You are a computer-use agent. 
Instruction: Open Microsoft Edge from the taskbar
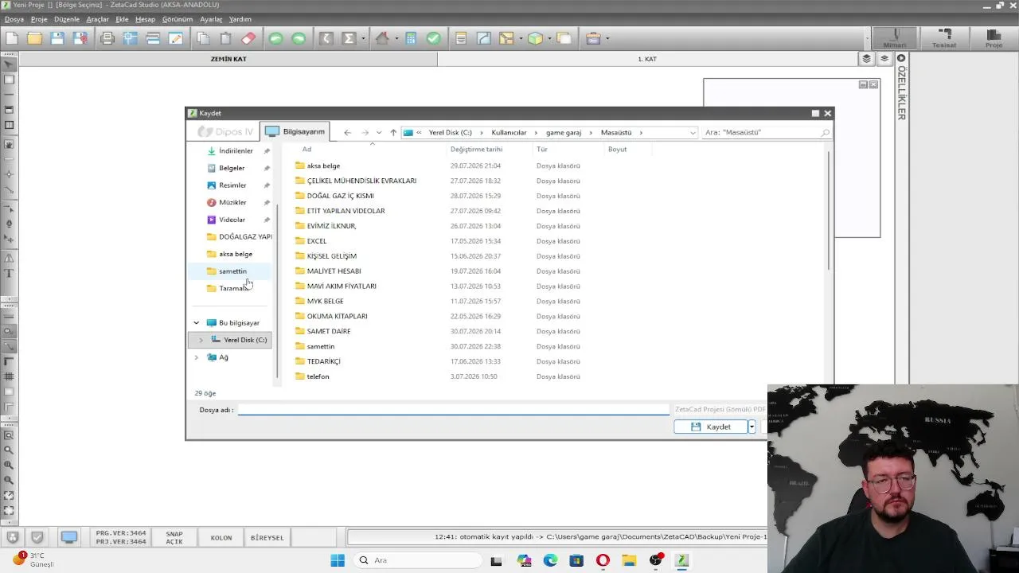pyautogui.click(x=550, y=560)
